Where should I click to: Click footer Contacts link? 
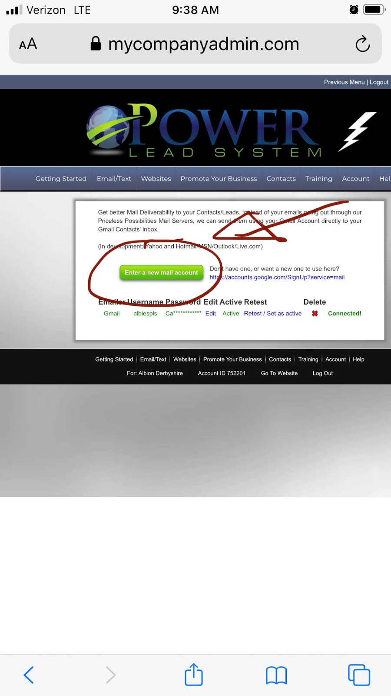pyautogui.click(x=280, y=359)
